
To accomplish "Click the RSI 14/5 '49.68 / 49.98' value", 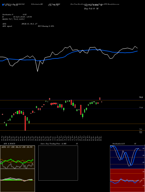I will click(26, 17).
